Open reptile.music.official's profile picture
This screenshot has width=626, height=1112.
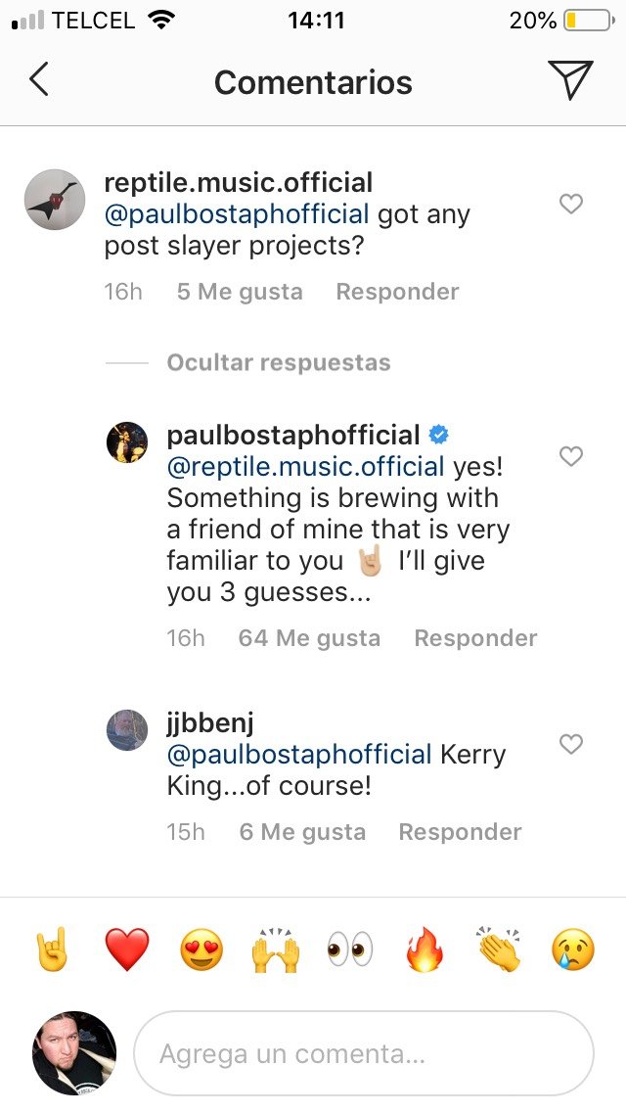tap(55, 200)
